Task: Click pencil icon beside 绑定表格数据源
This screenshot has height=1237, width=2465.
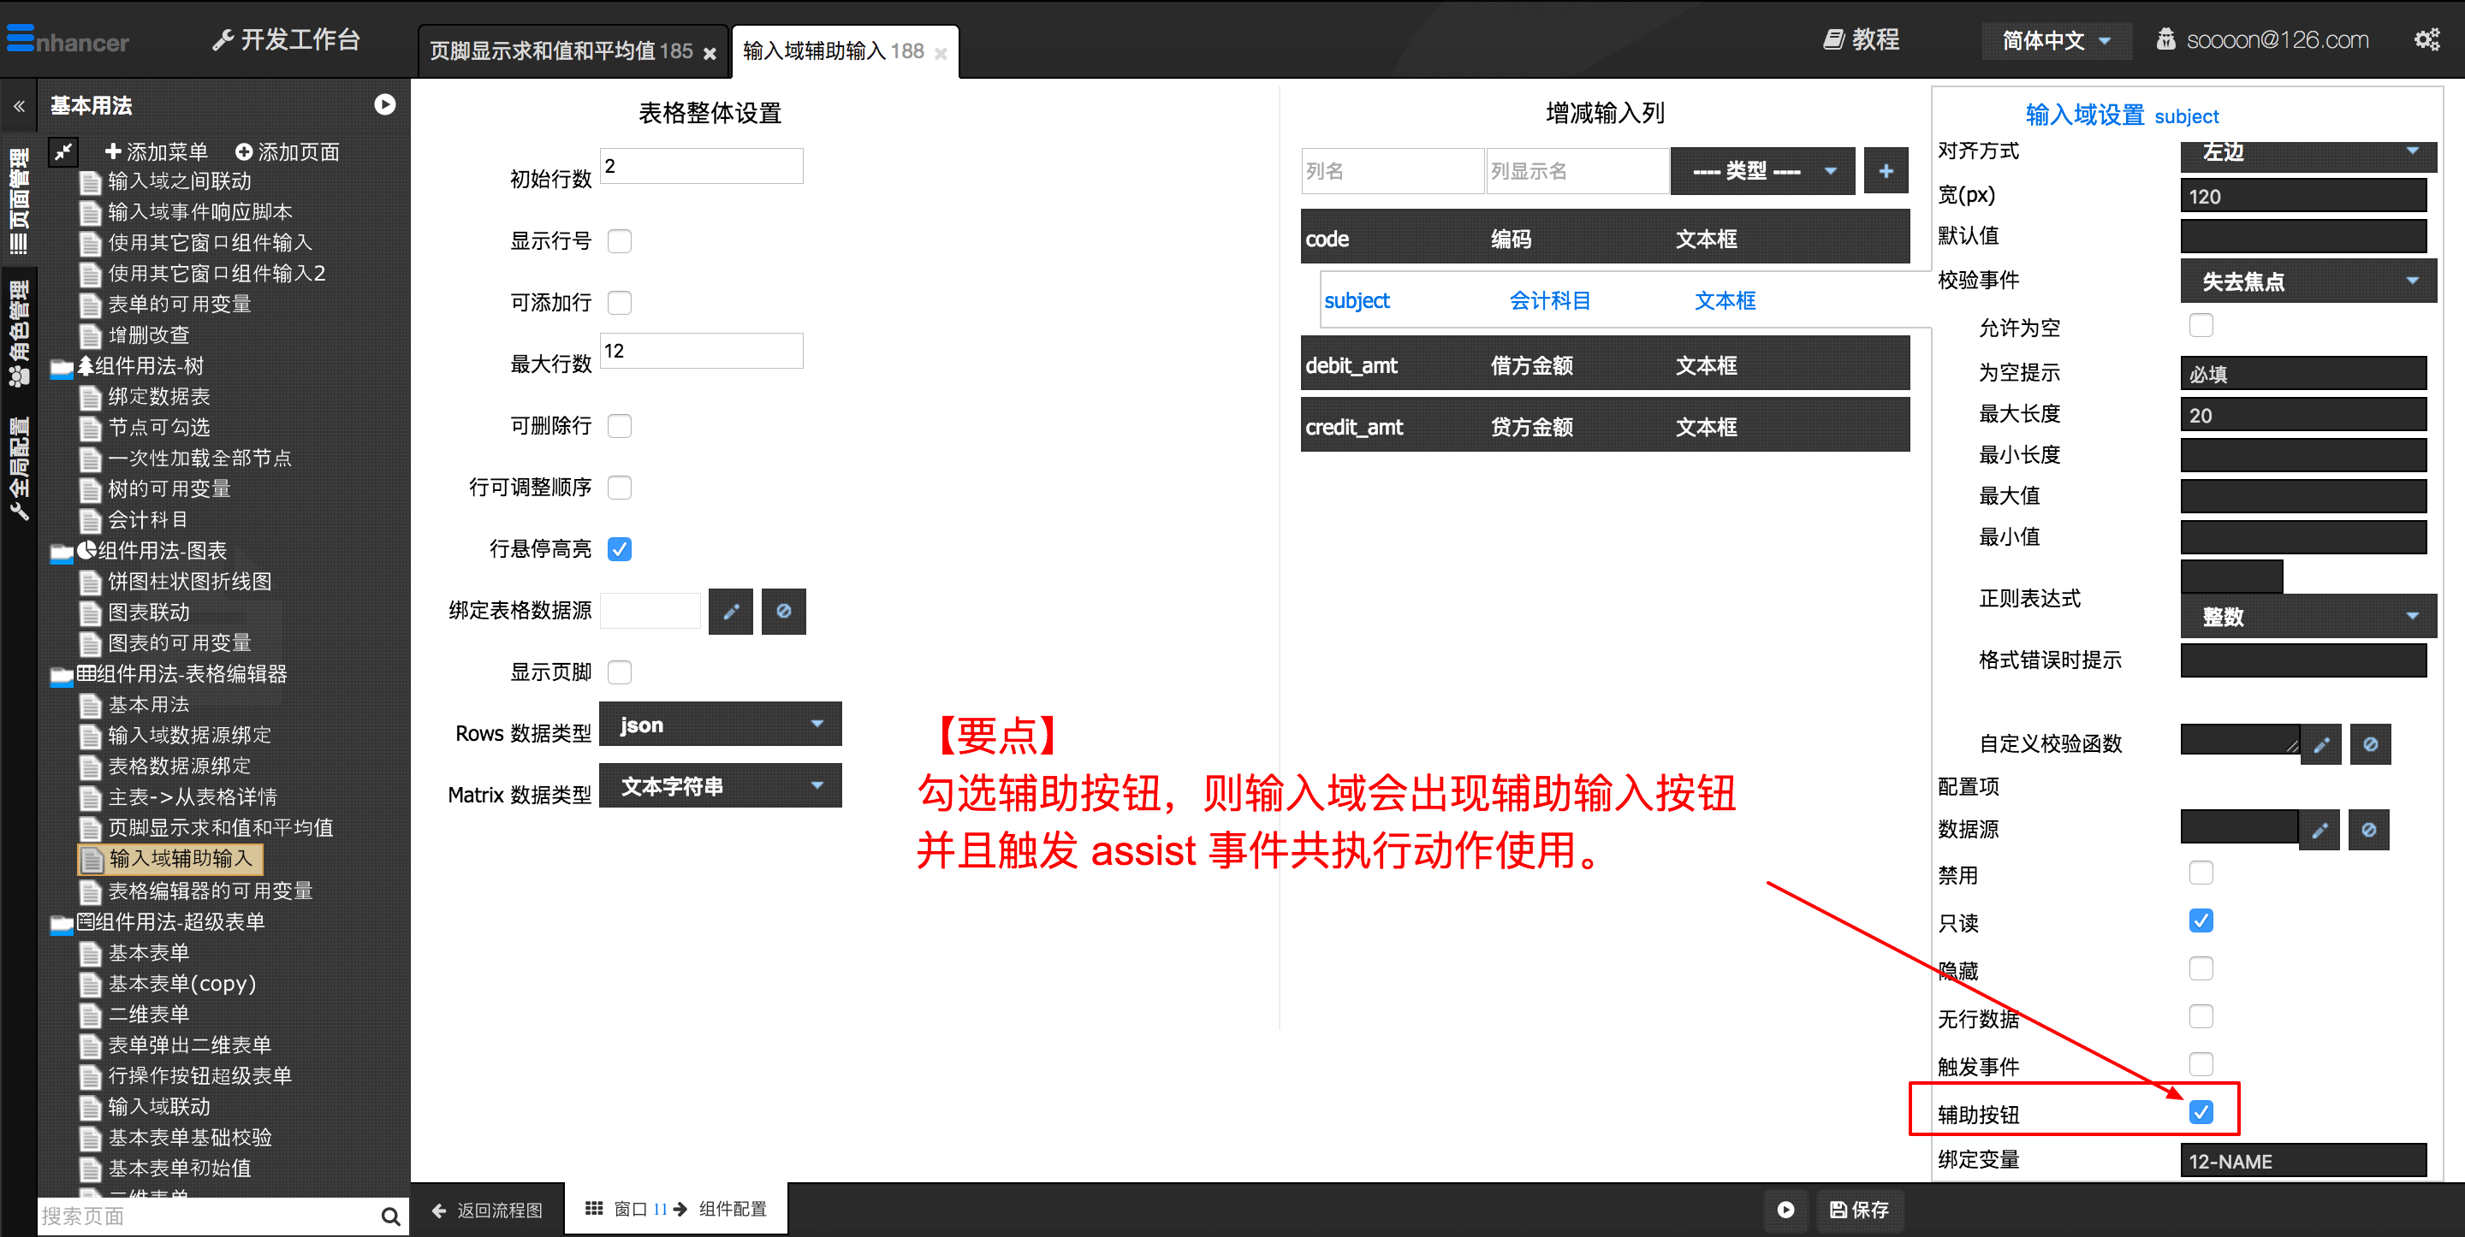Action: (730, 612)
